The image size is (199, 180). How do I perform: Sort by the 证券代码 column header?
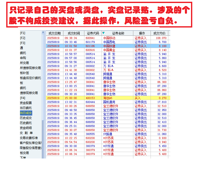coord(93,33)
